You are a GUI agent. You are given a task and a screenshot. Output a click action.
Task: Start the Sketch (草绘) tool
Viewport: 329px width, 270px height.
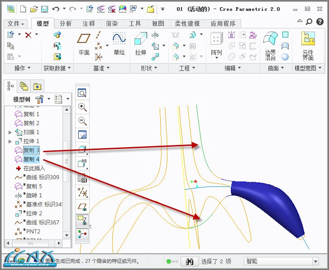tap(119, 44)
